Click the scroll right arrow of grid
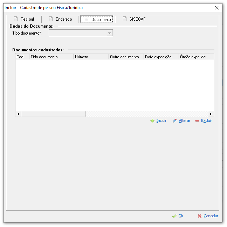The image size is (227, 227). pyautogui.click(x=211, y=114)
